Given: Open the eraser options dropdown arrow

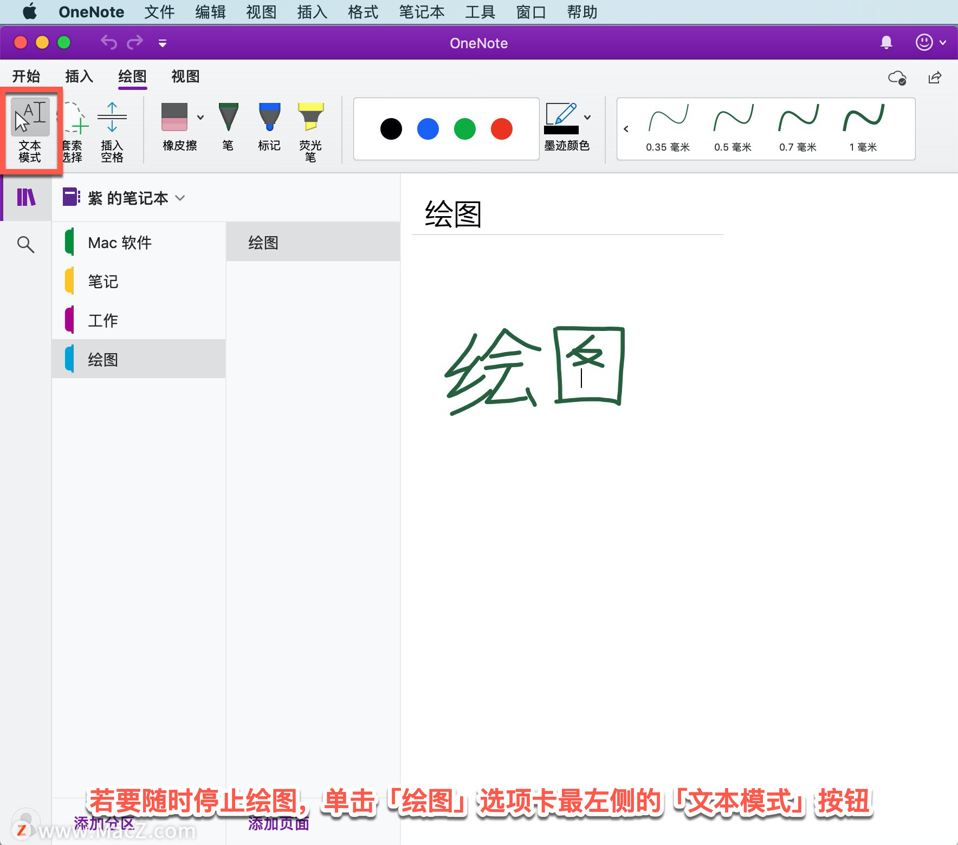Looking at the screenshot, I should [200, 117].
